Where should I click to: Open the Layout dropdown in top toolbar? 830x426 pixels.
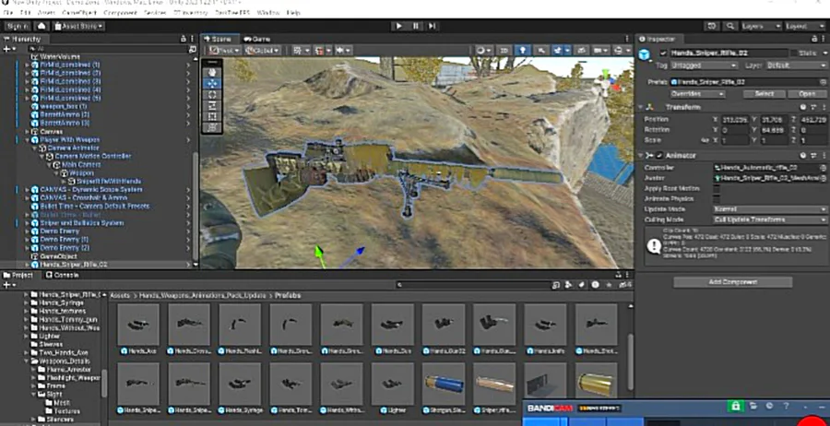tap(804, 26)
